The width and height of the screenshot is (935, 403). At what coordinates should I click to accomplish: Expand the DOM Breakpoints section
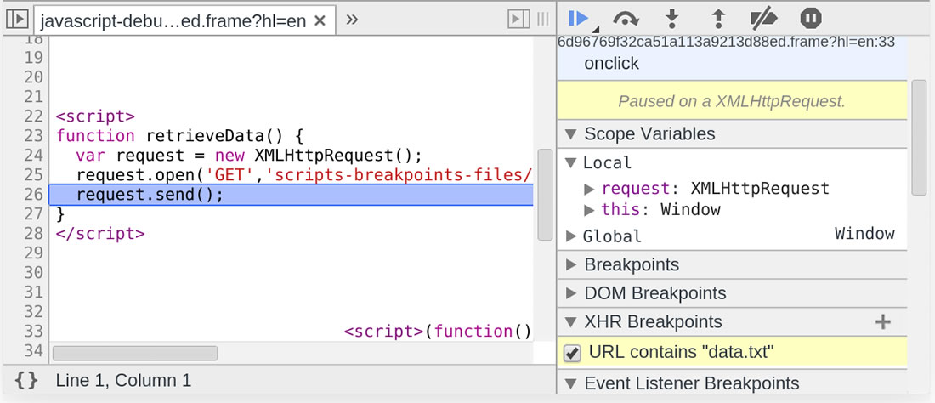(x=569, y=293)
